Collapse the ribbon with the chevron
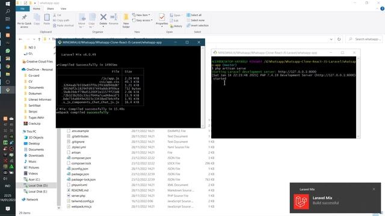The width and height of the screenshot is (385, 216). click(x=377, y=8)
